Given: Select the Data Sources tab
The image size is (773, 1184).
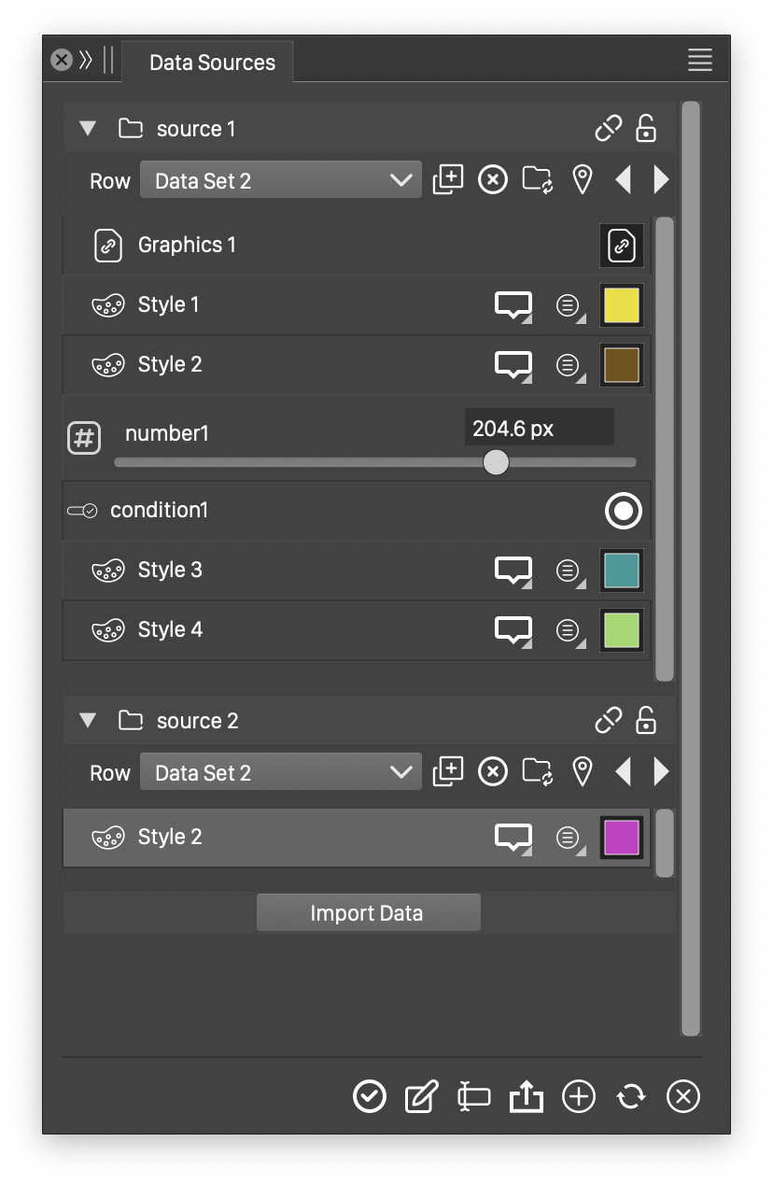Looking at the screenshot, I should point(212,63).
